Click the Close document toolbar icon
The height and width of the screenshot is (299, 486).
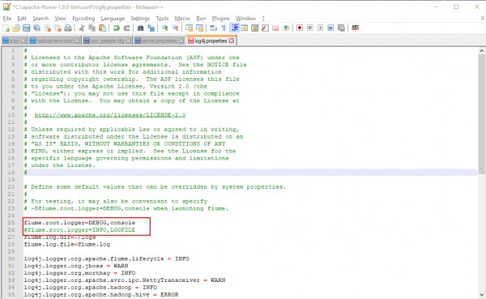tap(48, 28)
